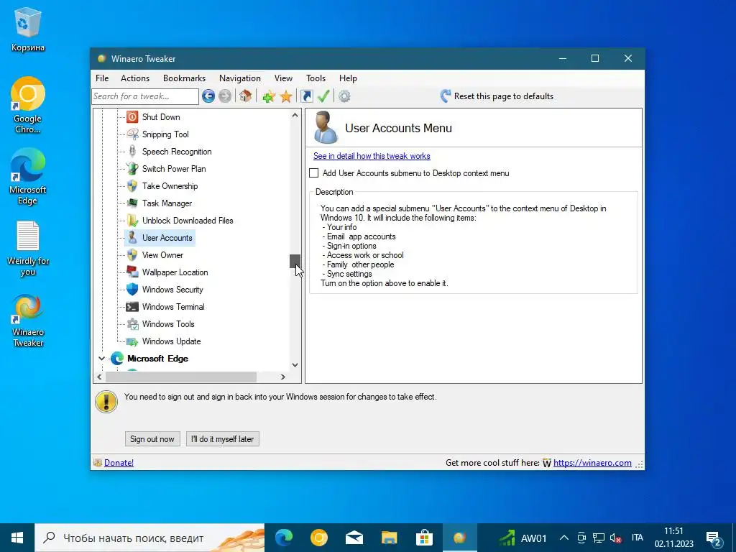The height and width of the screenshot is (552, 736).
Task: Open notification center in taskbar
Action: 714,538
